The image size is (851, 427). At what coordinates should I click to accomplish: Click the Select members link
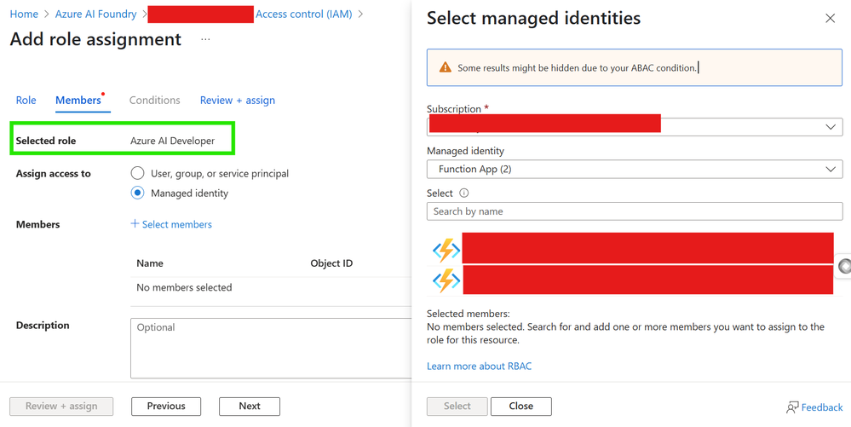177,224
